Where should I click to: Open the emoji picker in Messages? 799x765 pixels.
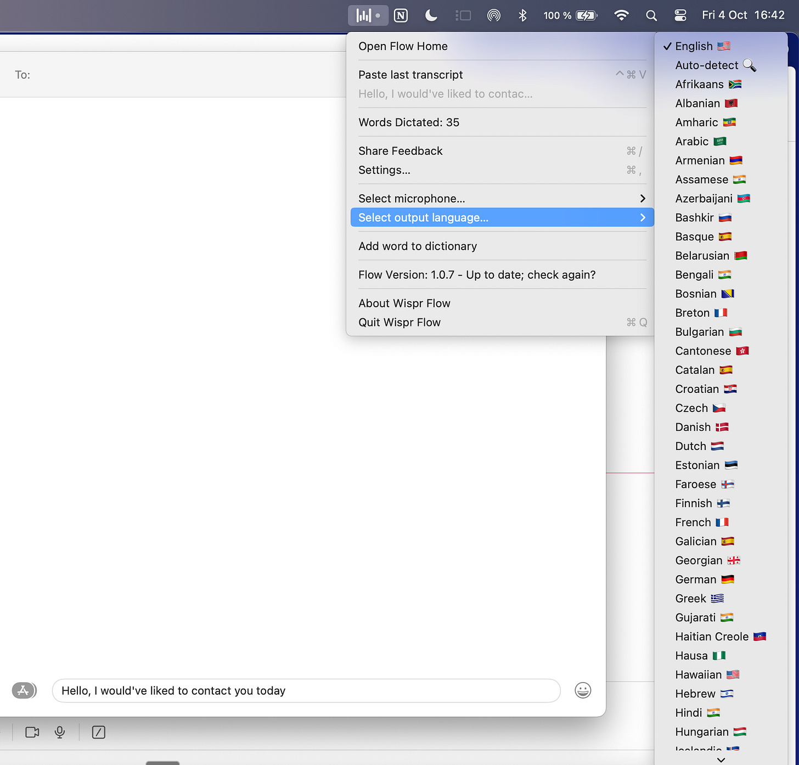(583, 690)
